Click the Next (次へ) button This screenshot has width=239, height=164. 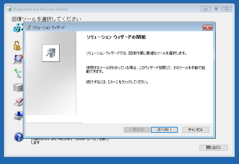(x=164, y=130)
